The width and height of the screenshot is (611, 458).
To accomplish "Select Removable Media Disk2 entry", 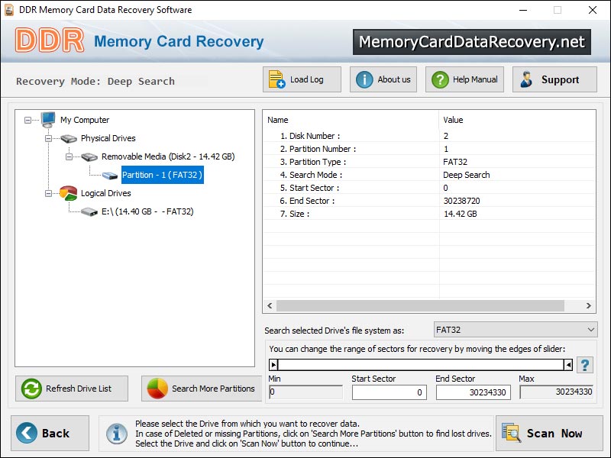I will (167, 156).
